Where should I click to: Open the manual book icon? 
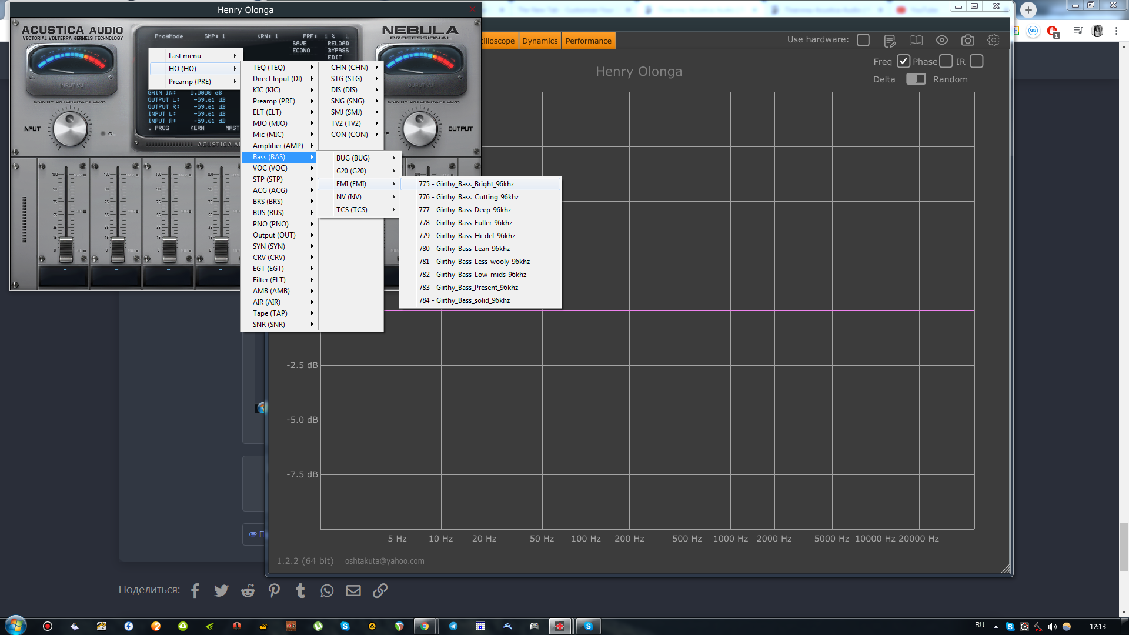[x=916, y=41]
